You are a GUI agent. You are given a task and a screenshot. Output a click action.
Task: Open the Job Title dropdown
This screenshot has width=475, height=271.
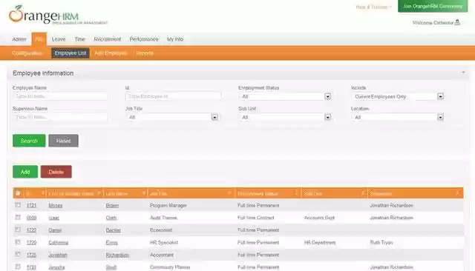click(x=172, y=117)
